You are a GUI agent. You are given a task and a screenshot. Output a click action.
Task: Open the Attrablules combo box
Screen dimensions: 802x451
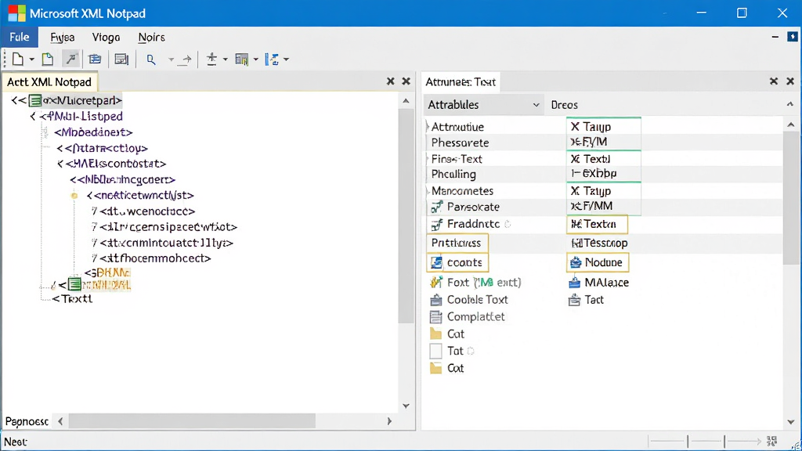(484, 105)
